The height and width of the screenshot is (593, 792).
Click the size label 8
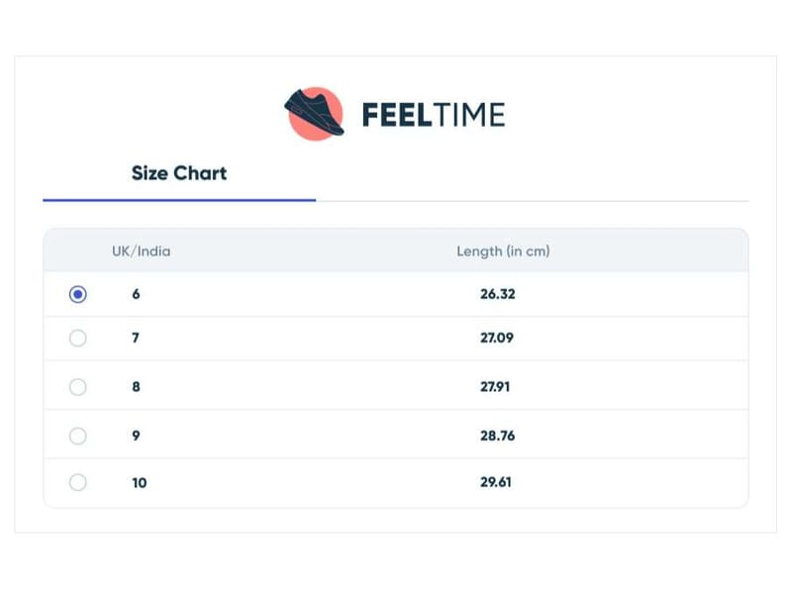point(136,387)
